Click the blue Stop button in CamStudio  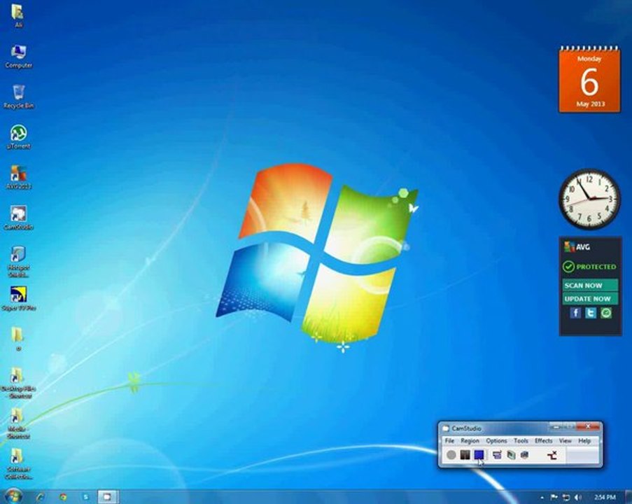click(x=479, y=455)
